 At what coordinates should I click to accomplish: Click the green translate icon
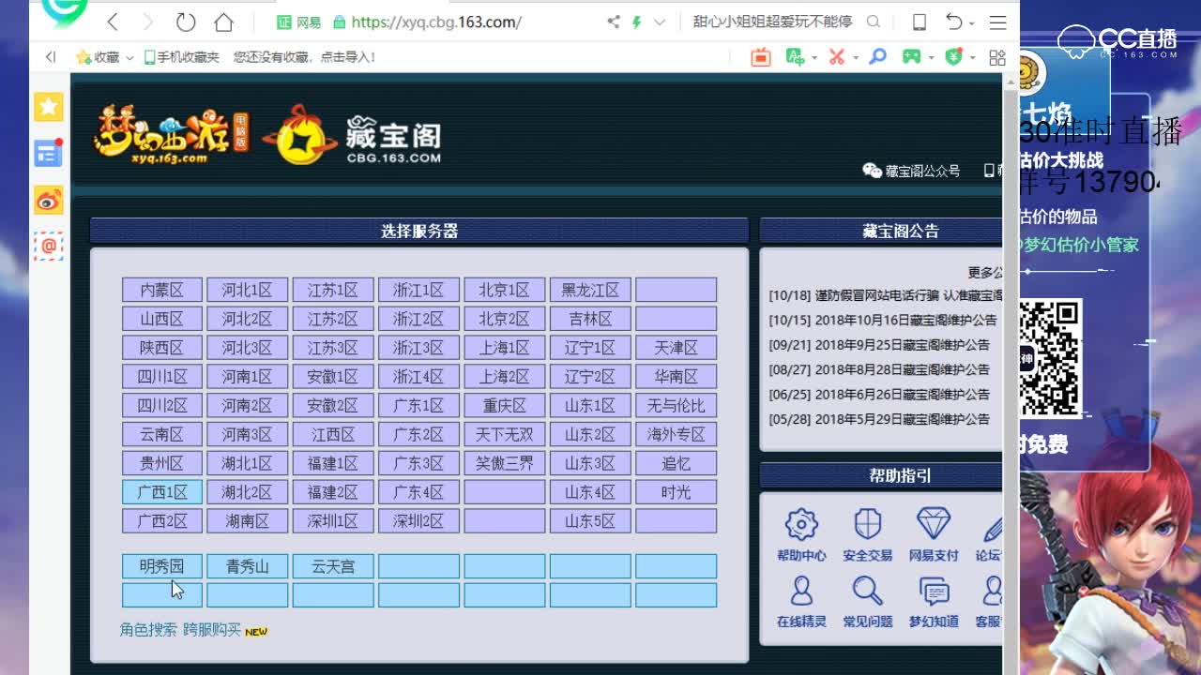click(x=795, y=57)
